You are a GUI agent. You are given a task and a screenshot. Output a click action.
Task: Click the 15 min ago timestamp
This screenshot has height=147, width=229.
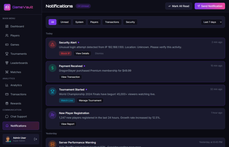click(216, 66)
